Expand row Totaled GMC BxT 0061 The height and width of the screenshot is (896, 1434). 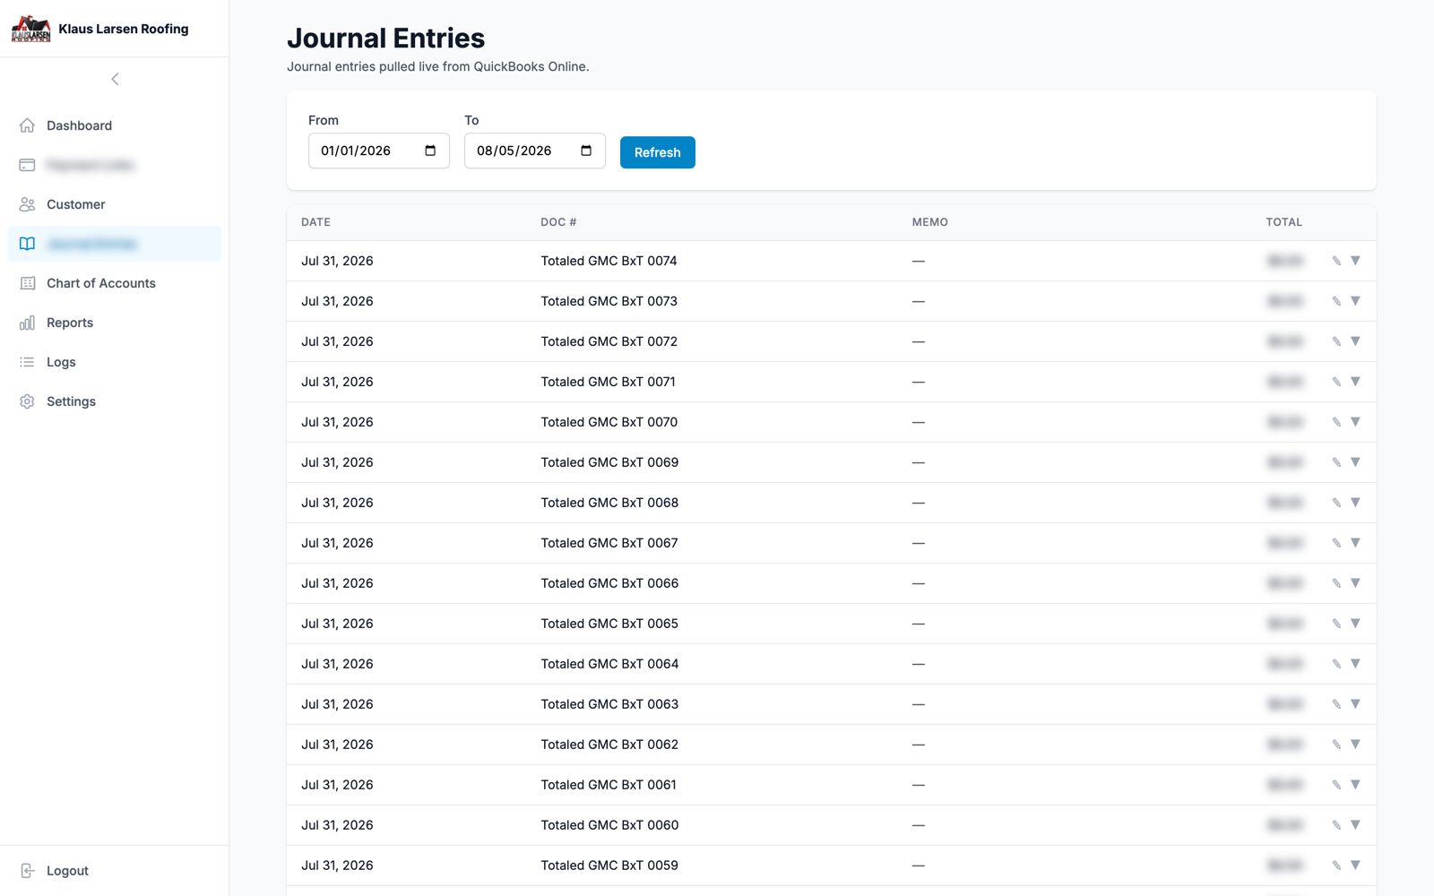pyautogui.click(x=1355, y=785)
